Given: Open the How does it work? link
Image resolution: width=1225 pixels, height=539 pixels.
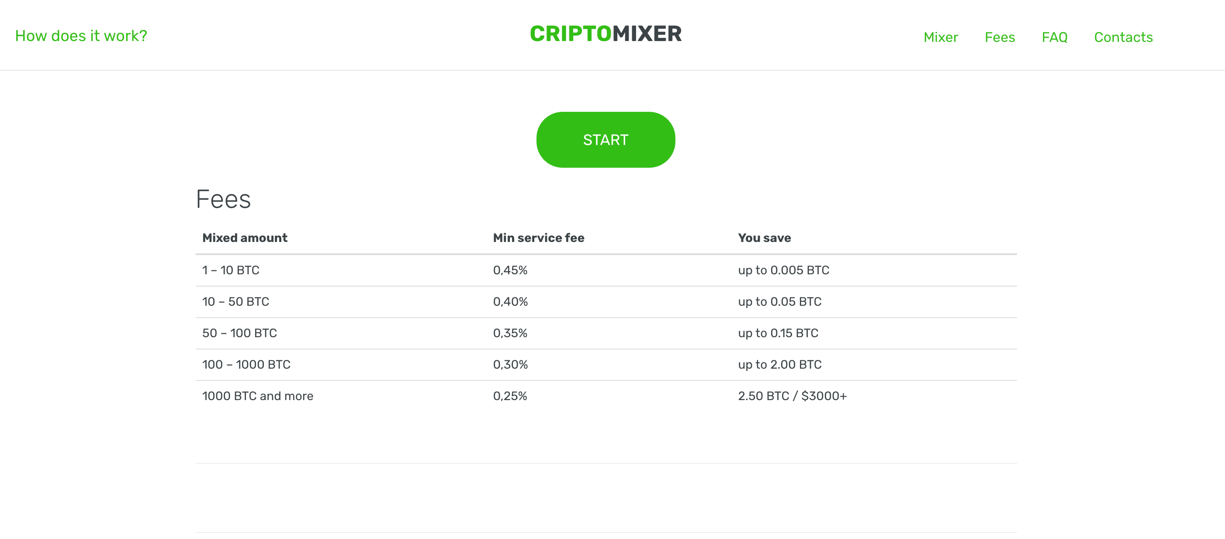Looking at the screenshot, I should click(x=81, y=36).
